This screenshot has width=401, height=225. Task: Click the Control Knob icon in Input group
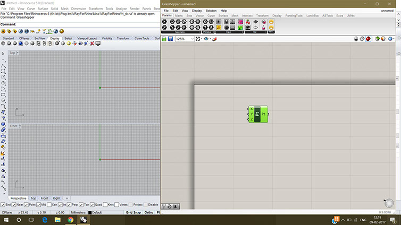click(227, 27)
